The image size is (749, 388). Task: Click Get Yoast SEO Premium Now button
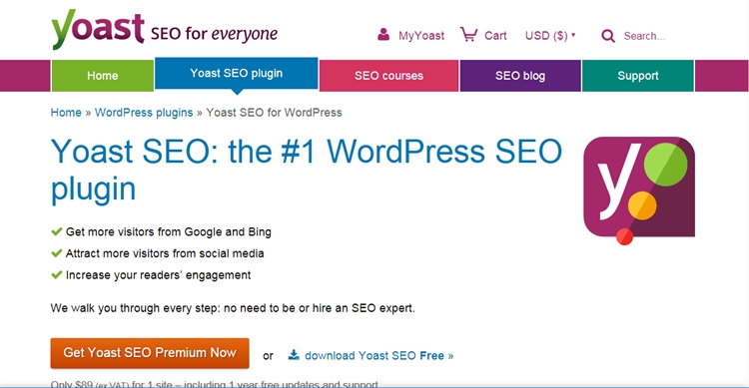click(x=150, y=353)
